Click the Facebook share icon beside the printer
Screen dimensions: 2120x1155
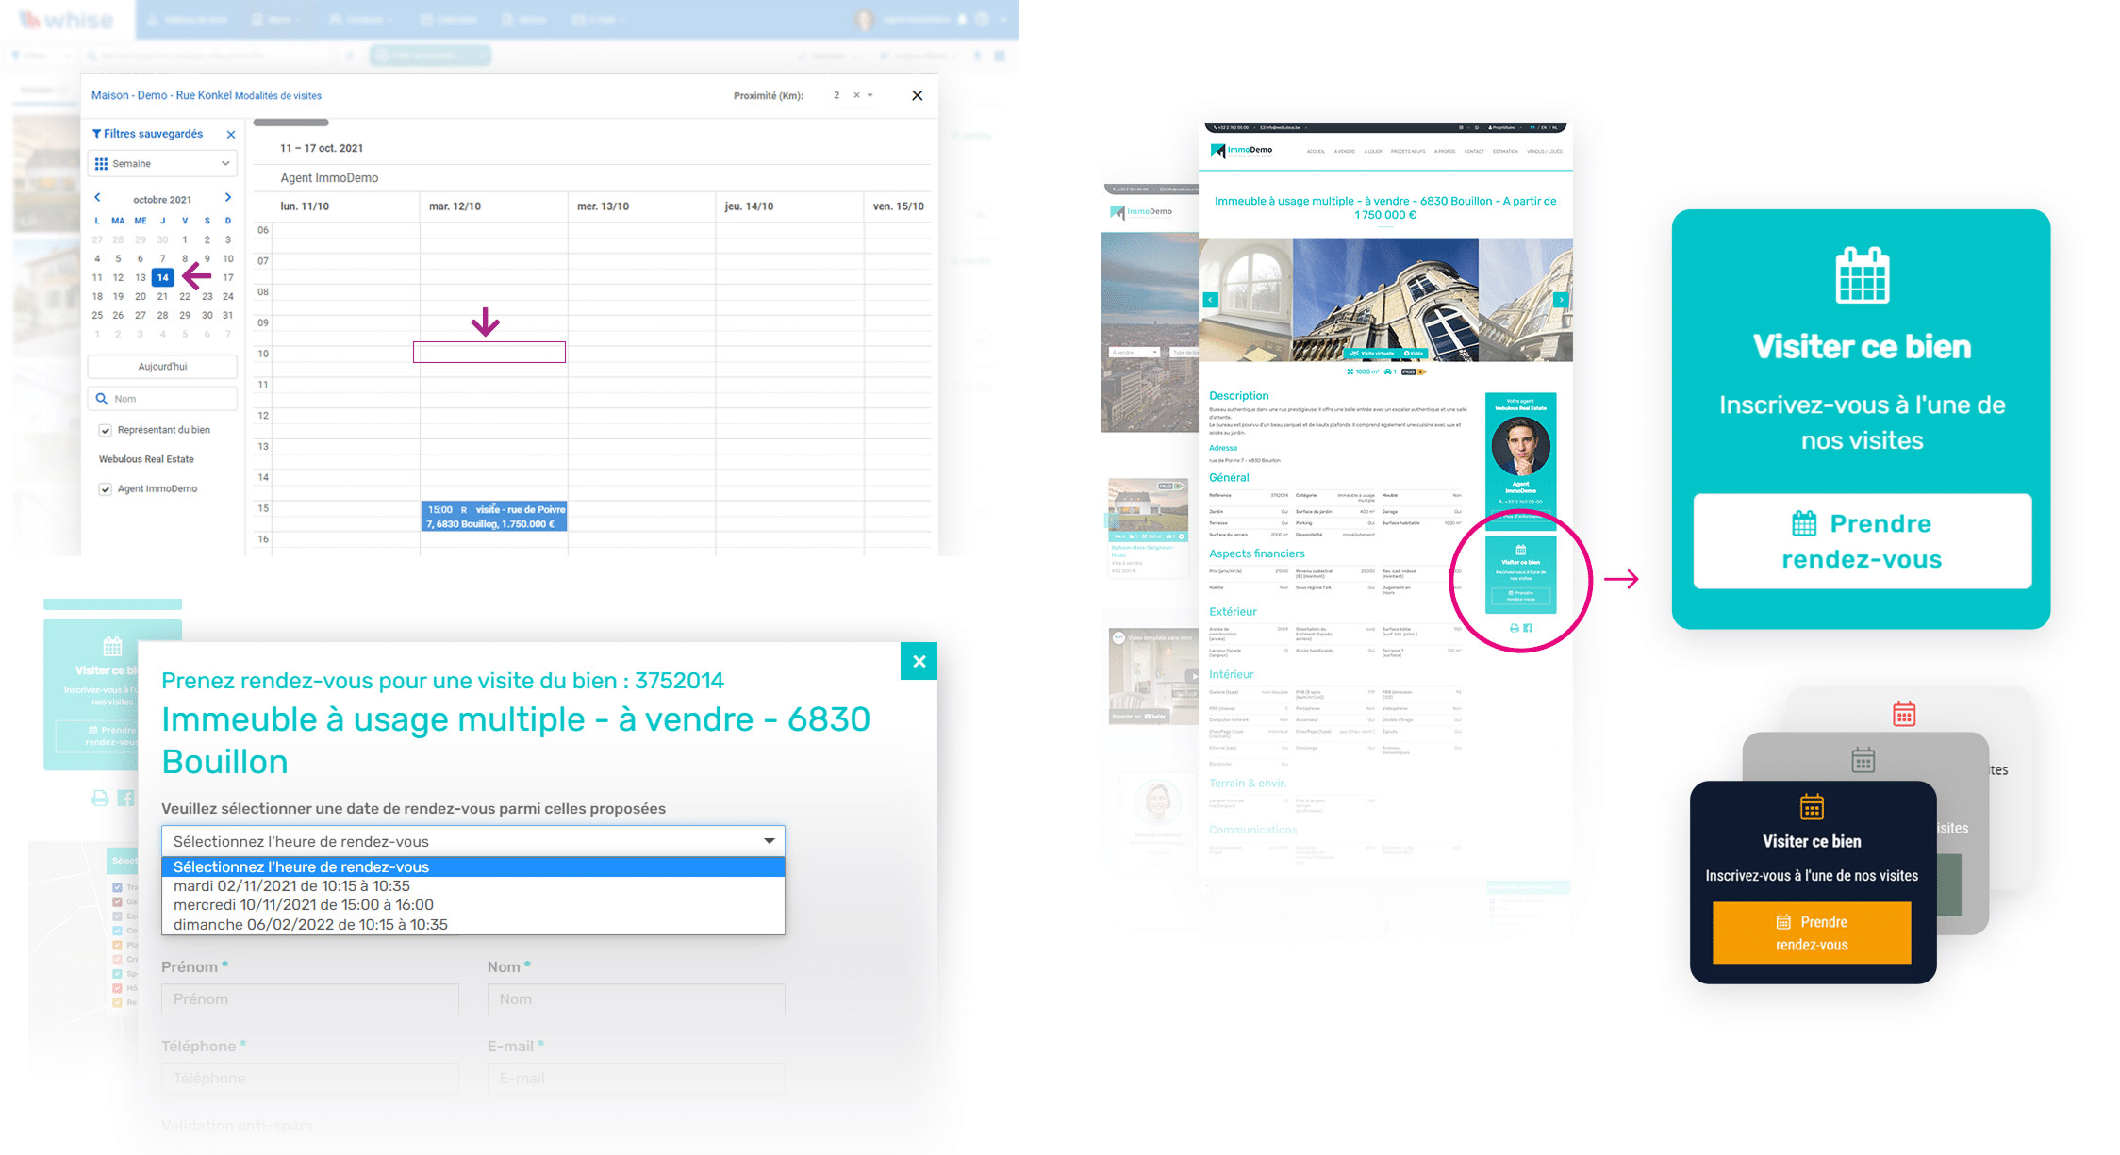(125, 799)
